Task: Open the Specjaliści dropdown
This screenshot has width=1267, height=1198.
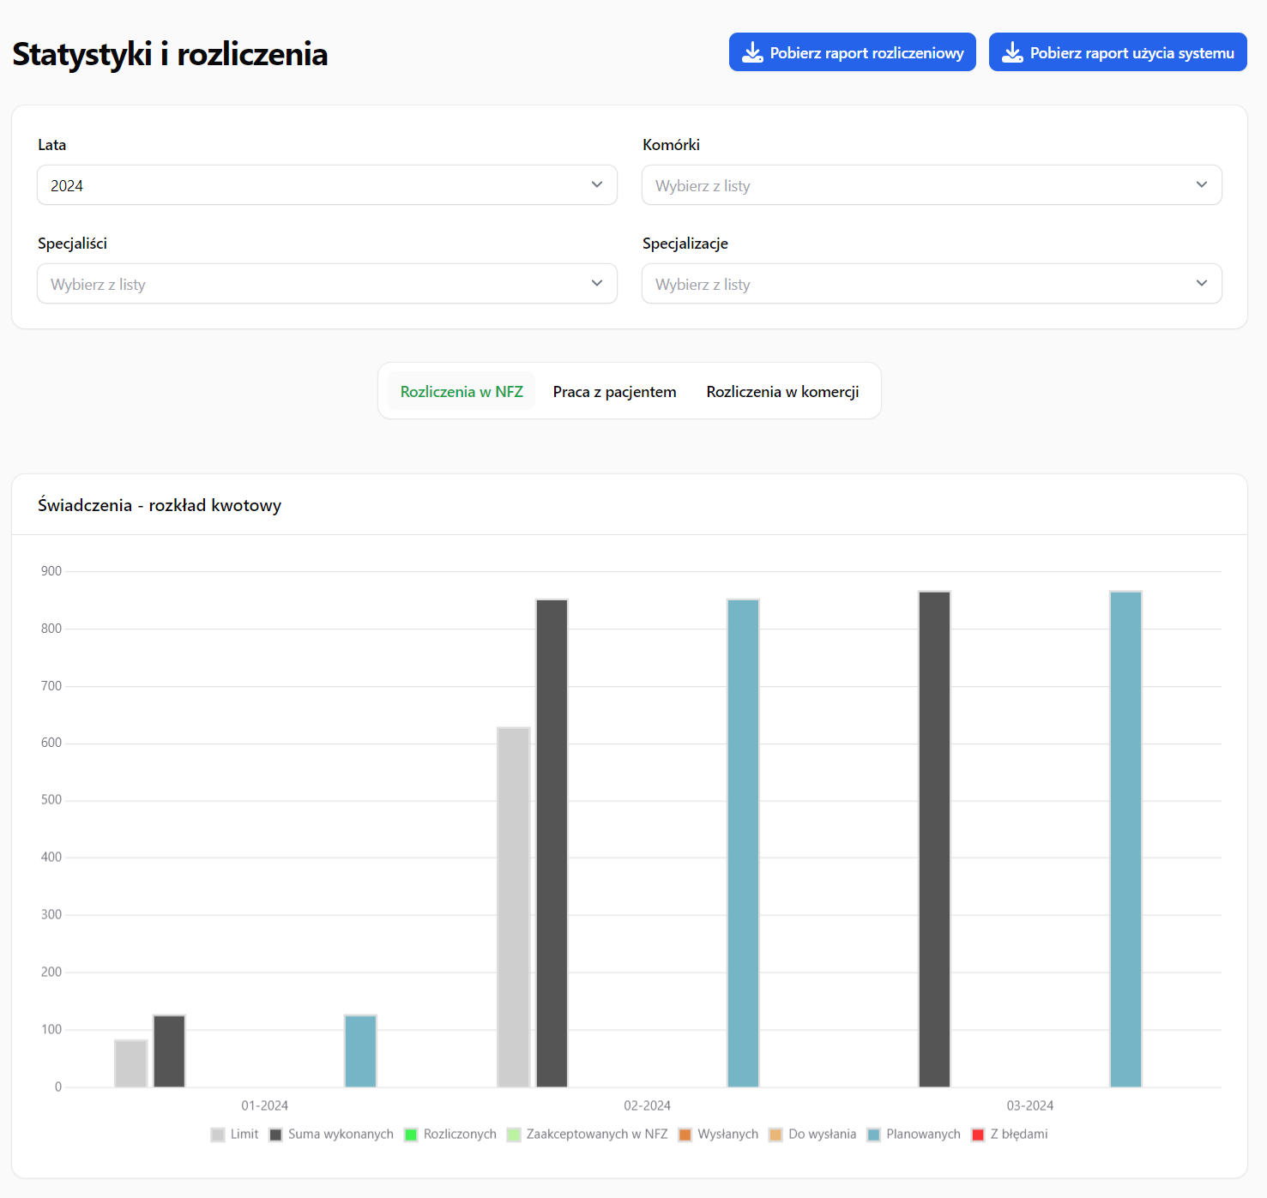Action: click(x=327, y=284)
